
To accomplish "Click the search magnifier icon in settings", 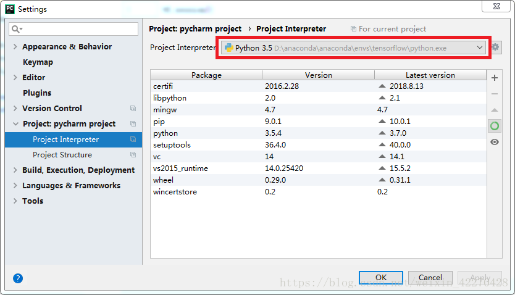I will pyautogui.click(x=17, y=29).
